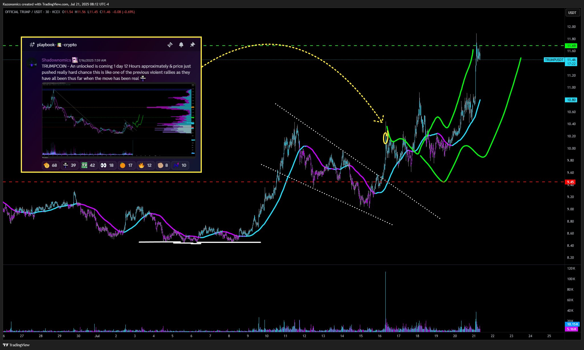Click the notification bell icon
The image size is (584, 350).
pyautogui.click(x=181, y=45)
